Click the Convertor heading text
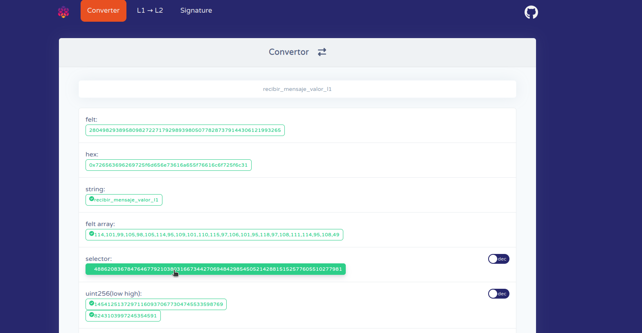Image resolution: width=642 pixels, height=333 pixels. (289, 52)
